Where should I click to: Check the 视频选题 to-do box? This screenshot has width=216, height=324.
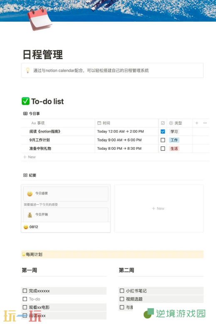[122, 299]
